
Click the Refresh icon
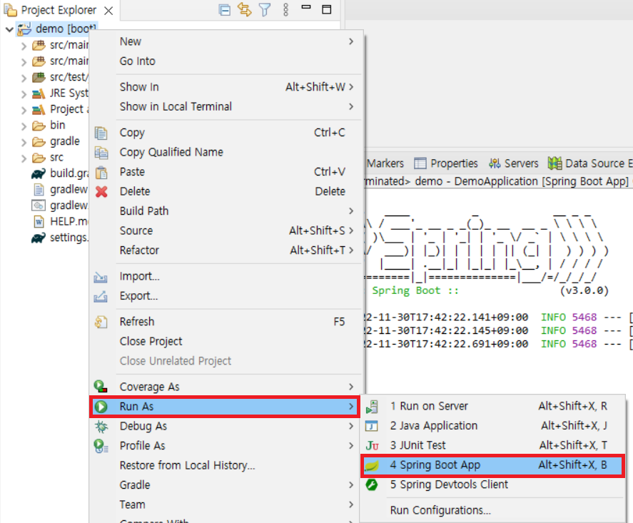coord(101,322)
